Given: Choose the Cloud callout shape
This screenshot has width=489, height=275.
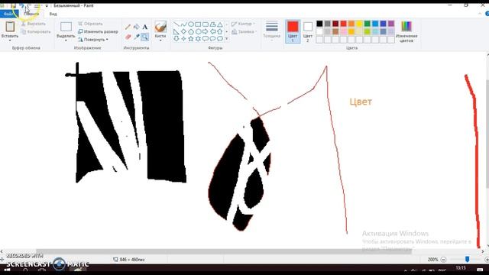Looking at the screenshot, I should pyautogui.click(x=220, y=39).
